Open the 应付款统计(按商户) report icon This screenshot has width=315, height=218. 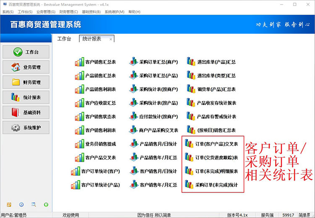click(134, 116)
